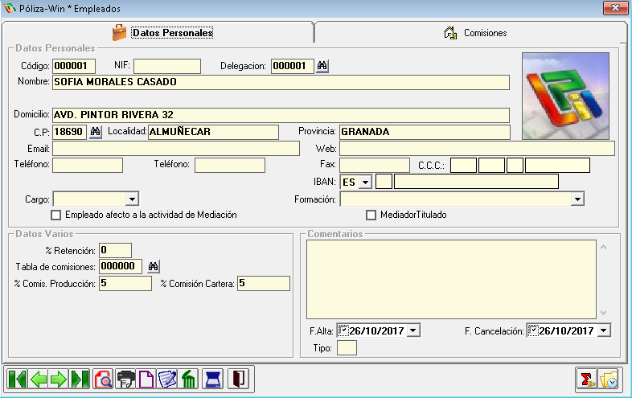Go to next record with right arrow

coord(59,379)
